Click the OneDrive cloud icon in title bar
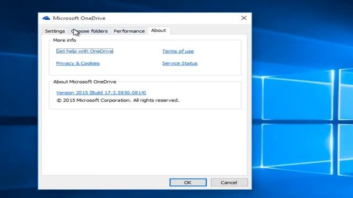 point(46,18)
